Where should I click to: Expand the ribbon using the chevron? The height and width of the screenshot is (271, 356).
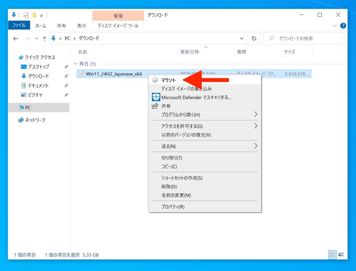tap(335, 26)
